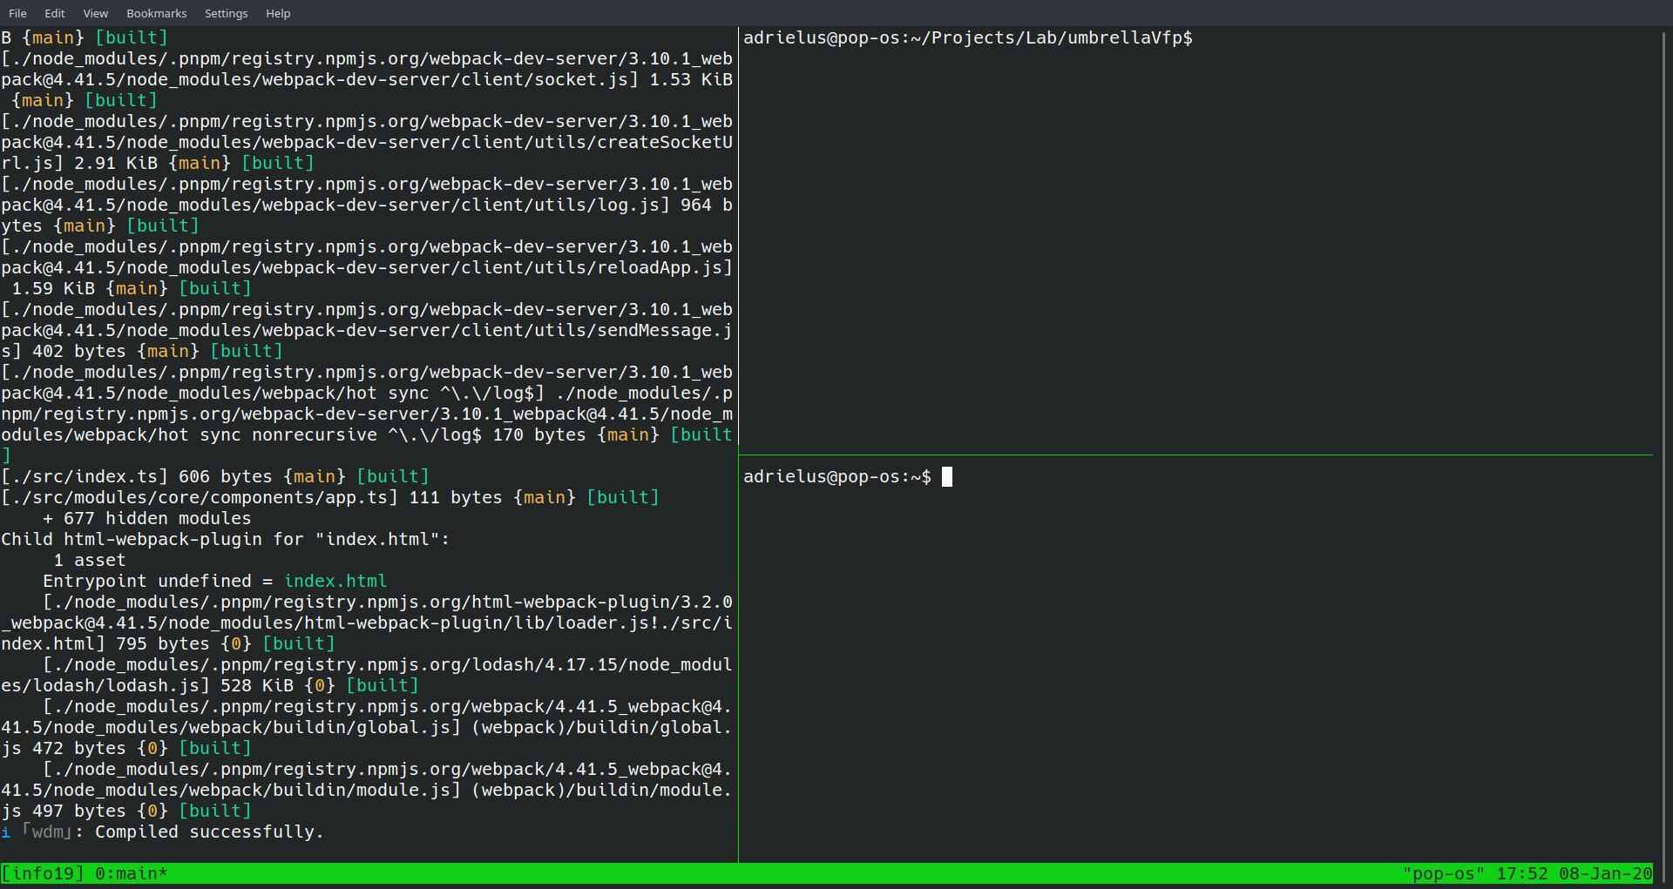Click the blue 'i' info symbol before wdm
The width and height of the screenshot is (1673, 889).
(x=6, y=832)
